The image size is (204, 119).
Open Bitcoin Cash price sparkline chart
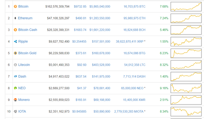(186, 30)
